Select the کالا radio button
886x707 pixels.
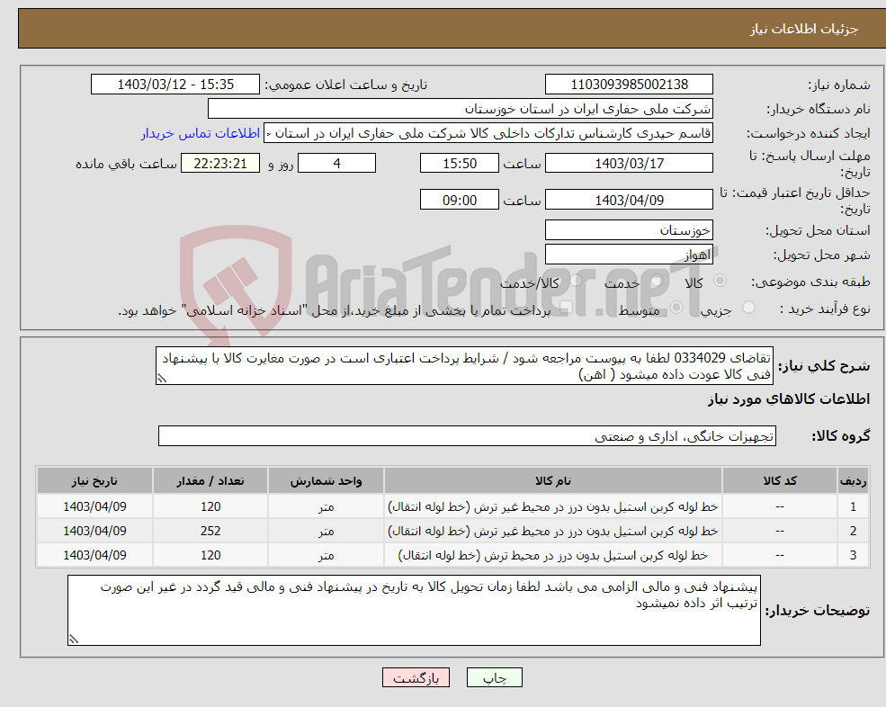pyautogui.click(x=720, y=281)
